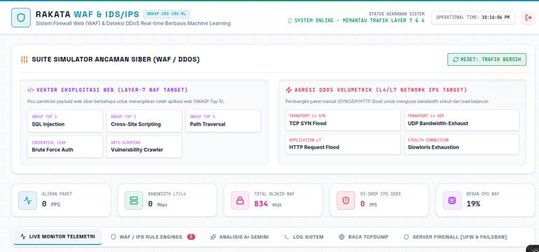The width and height of the screenshot is (539, 252).
Task: Click the Vektor Eksploitasi Web heading
Action: [112, 90]
